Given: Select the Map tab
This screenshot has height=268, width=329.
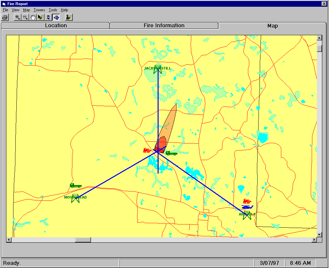Looking at the screenshot, I should (272, 26).
